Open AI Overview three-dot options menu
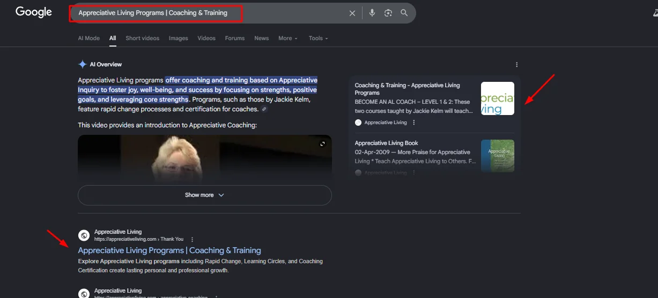 [x=517, y=65]
